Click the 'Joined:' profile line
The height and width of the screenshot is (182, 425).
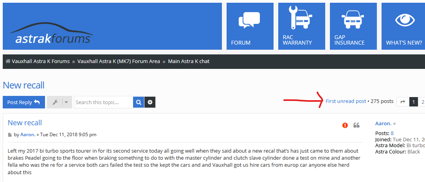click(400, 140)
